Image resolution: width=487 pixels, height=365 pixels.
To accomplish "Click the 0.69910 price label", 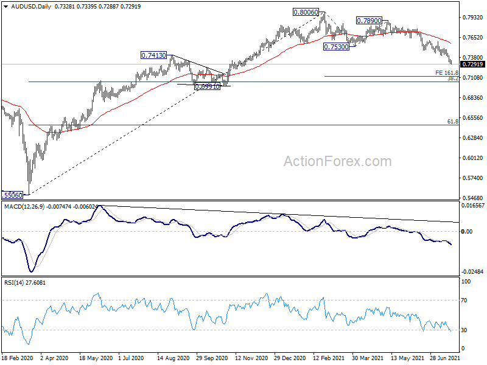I will point(208,86).
